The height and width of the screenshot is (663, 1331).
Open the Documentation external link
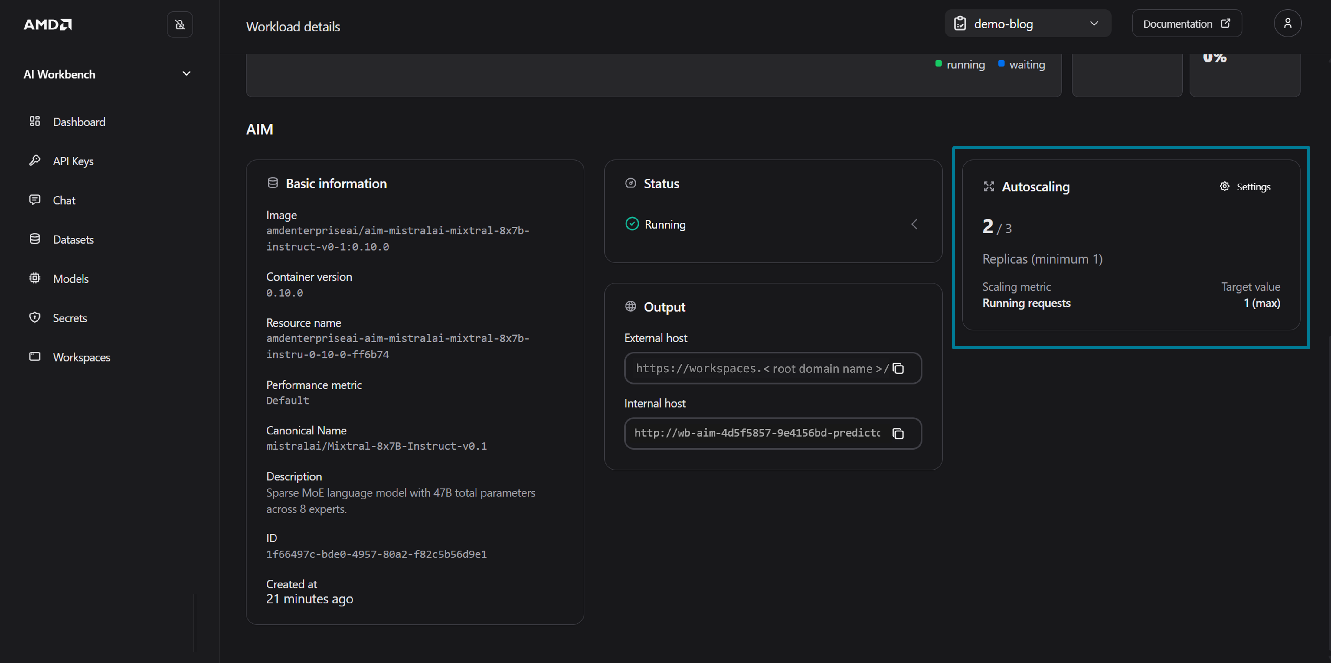point(1186,24)
